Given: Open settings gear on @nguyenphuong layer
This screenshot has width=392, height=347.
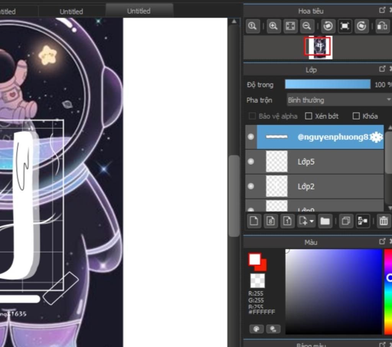Looking at the screenshot, I should pos(377,137).
